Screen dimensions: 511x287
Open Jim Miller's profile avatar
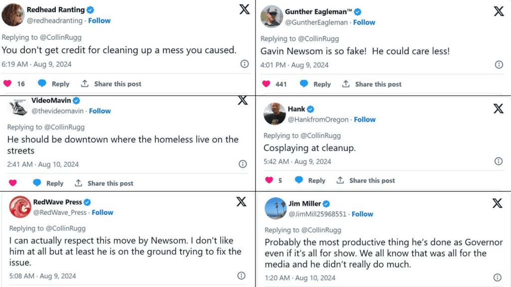275,208
